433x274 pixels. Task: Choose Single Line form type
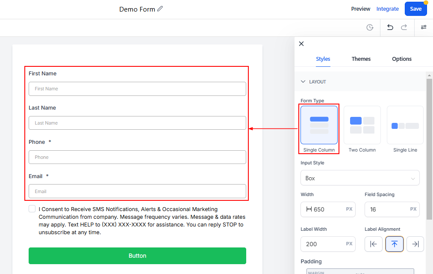coord(405,125)
